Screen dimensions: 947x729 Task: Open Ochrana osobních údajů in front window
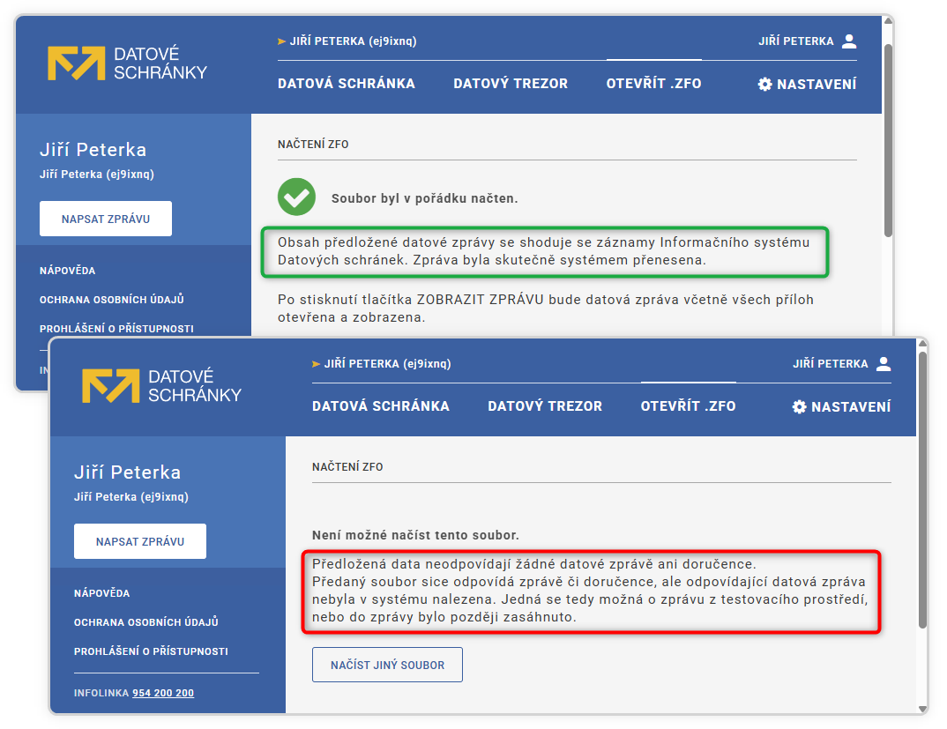click(146, 622)
